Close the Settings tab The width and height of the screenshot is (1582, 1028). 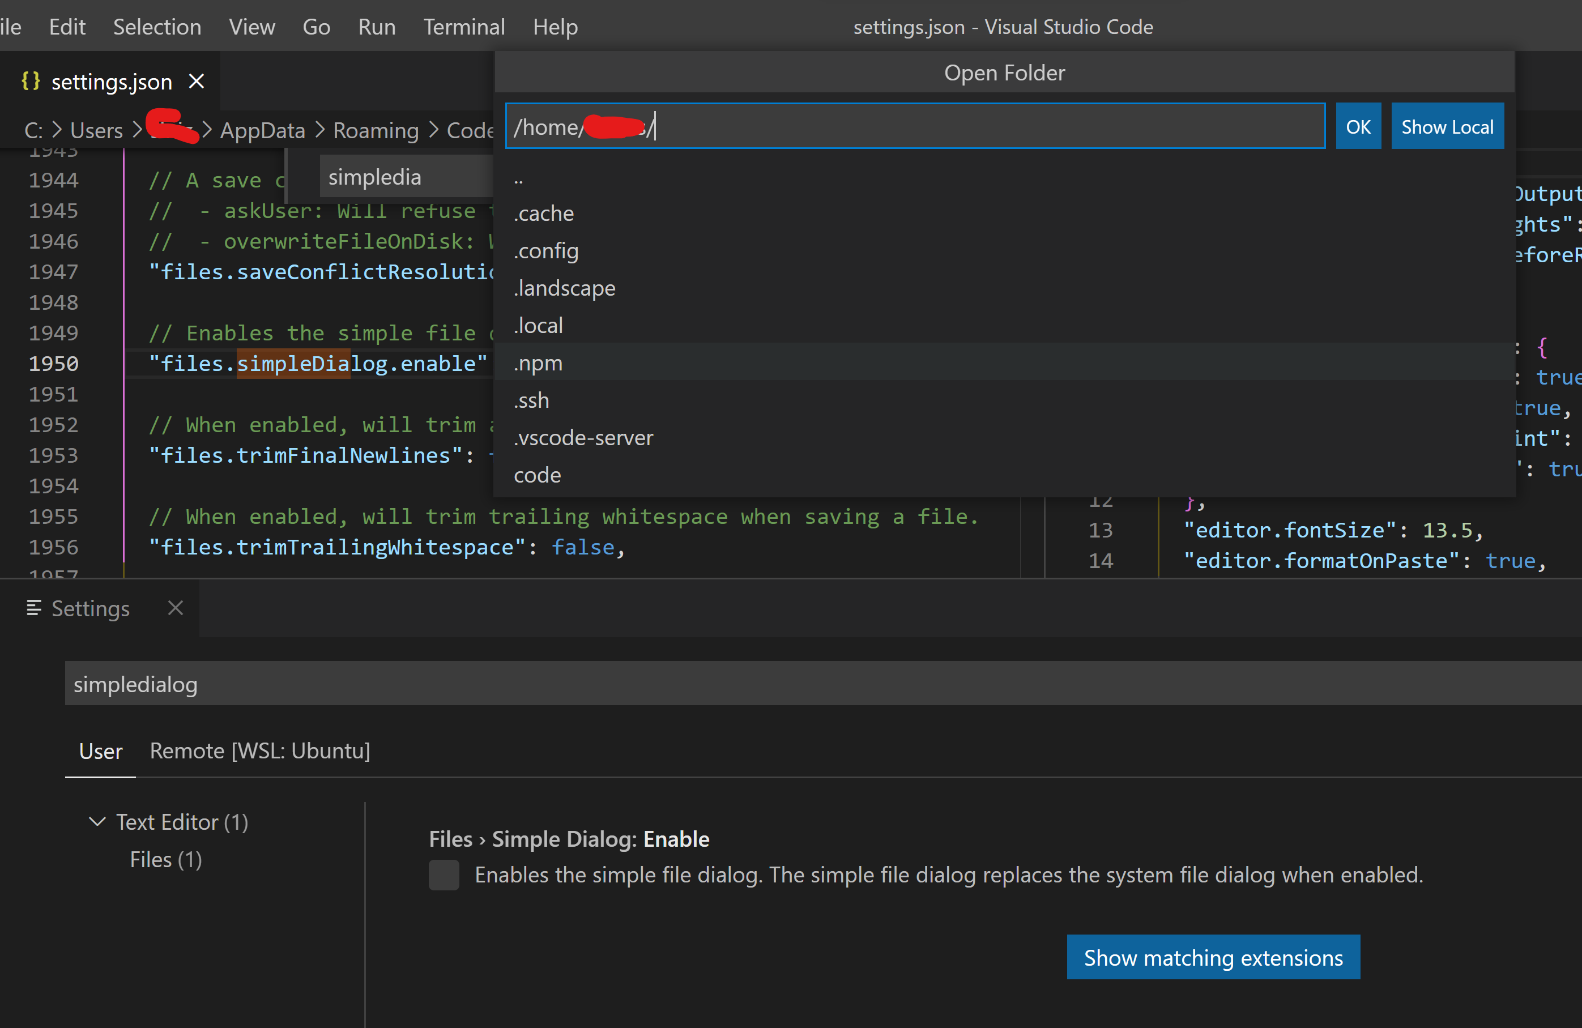[176, 608]
